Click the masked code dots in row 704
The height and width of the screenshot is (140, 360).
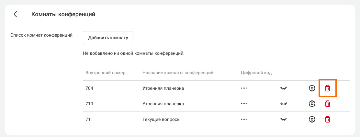tap(244, 88)
